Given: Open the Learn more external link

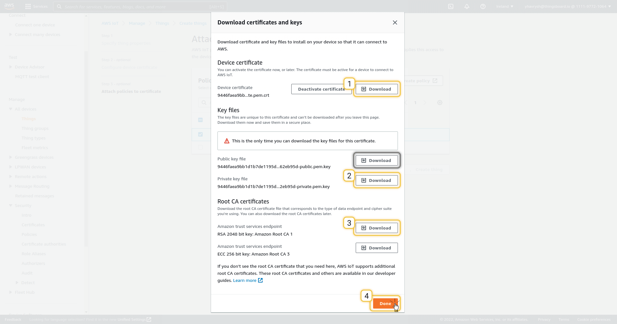Looking at the screenshot, I should pyautogui.click(x=247, y=280).
